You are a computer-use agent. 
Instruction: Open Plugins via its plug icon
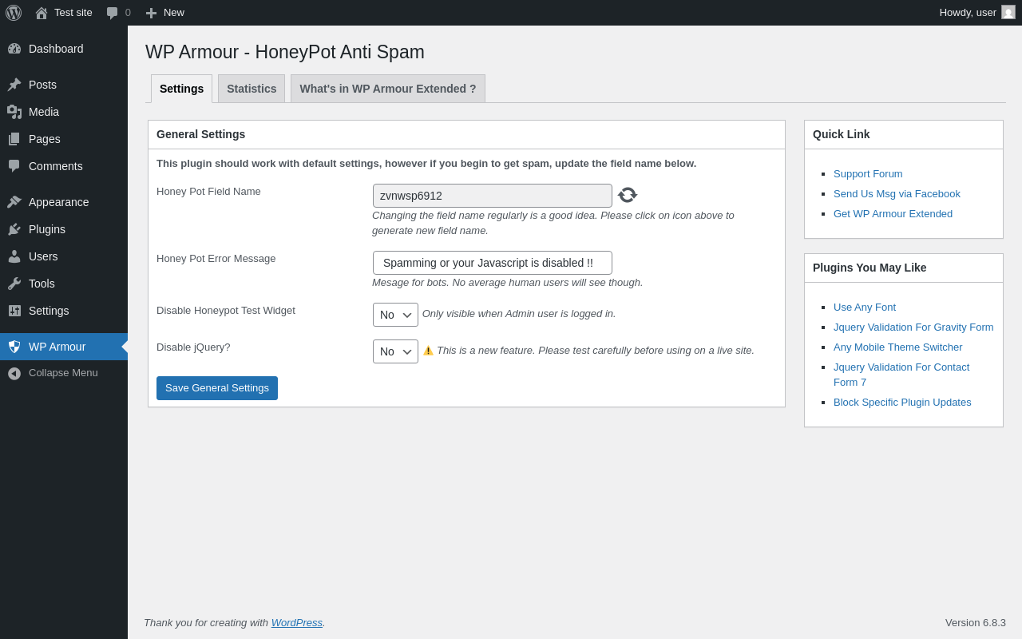coord(14,229)
